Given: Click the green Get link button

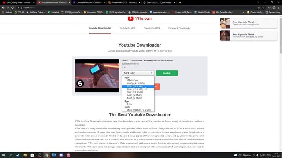Looking at the screenshot, I should pyautogui.click(x=167, y=73).
